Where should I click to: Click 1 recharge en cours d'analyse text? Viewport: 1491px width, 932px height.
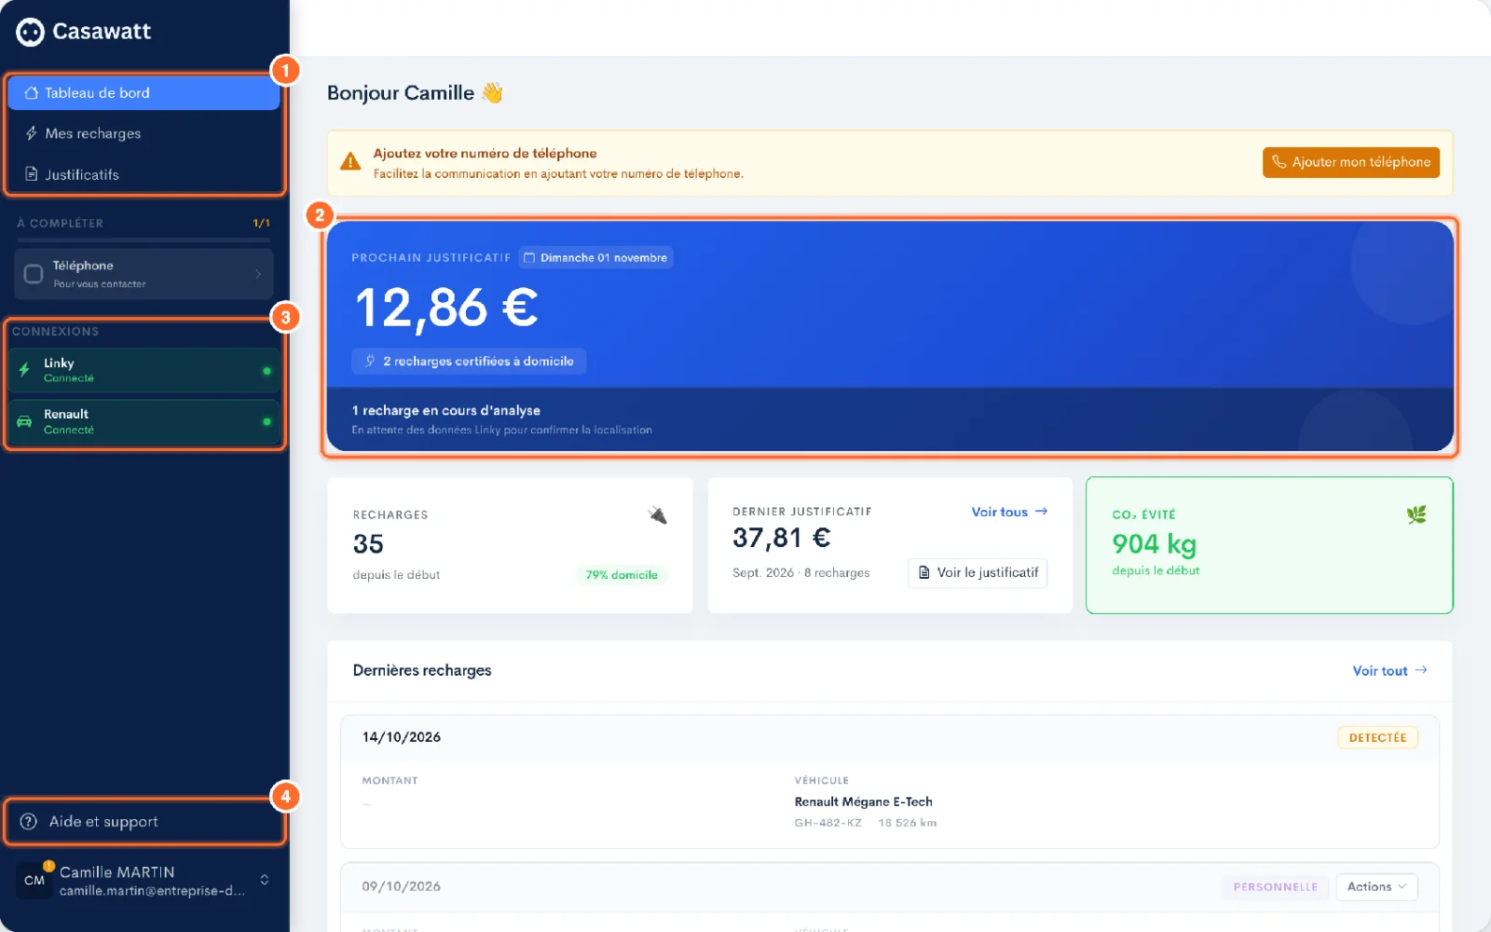445,411
